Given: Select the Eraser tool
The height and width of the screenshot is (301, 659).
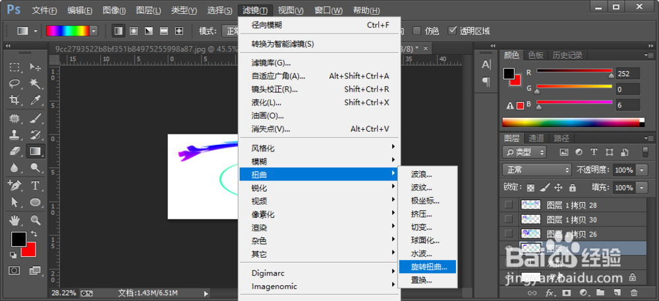Looking at the screenshot, I should click(x=14, y=151).
